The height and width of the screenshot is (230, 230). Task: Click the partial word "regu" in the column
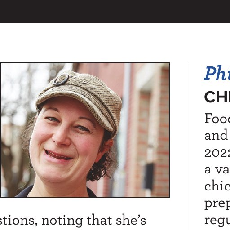pos(217,221)
